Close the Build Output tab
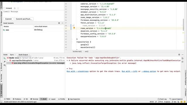The height and width of the screenshot is (105, 187). pos(30,55)
